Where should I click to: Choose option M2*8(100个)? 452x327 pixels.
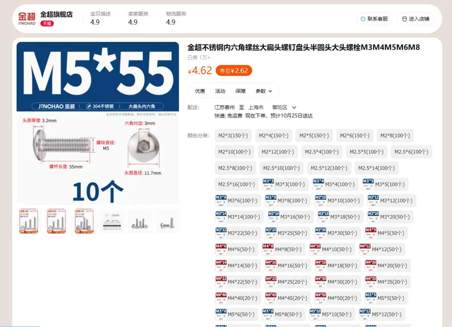(x=395, y=136)
